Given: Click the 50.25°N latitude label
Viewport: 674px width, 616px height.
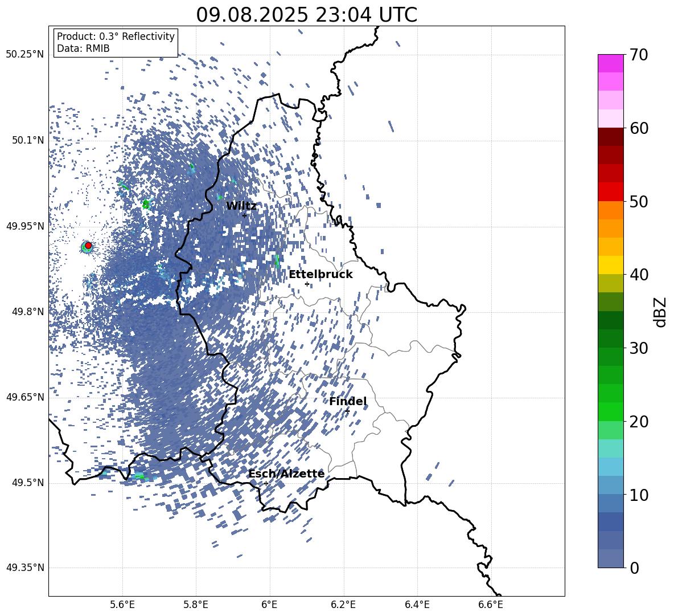Looking at the screenshot, I should pos(25,55).
